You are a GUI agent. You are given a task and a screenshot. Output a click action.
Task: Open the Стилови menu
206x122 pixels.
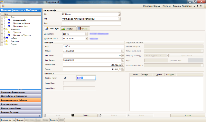click(x=167, y=6)
